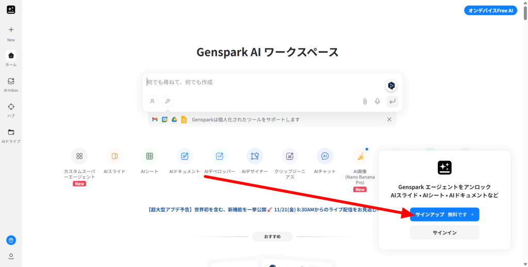Open カスタムスーパーエージェント tool
The image size is (528, 267).
pyautogui.click(x=79, y=156)
